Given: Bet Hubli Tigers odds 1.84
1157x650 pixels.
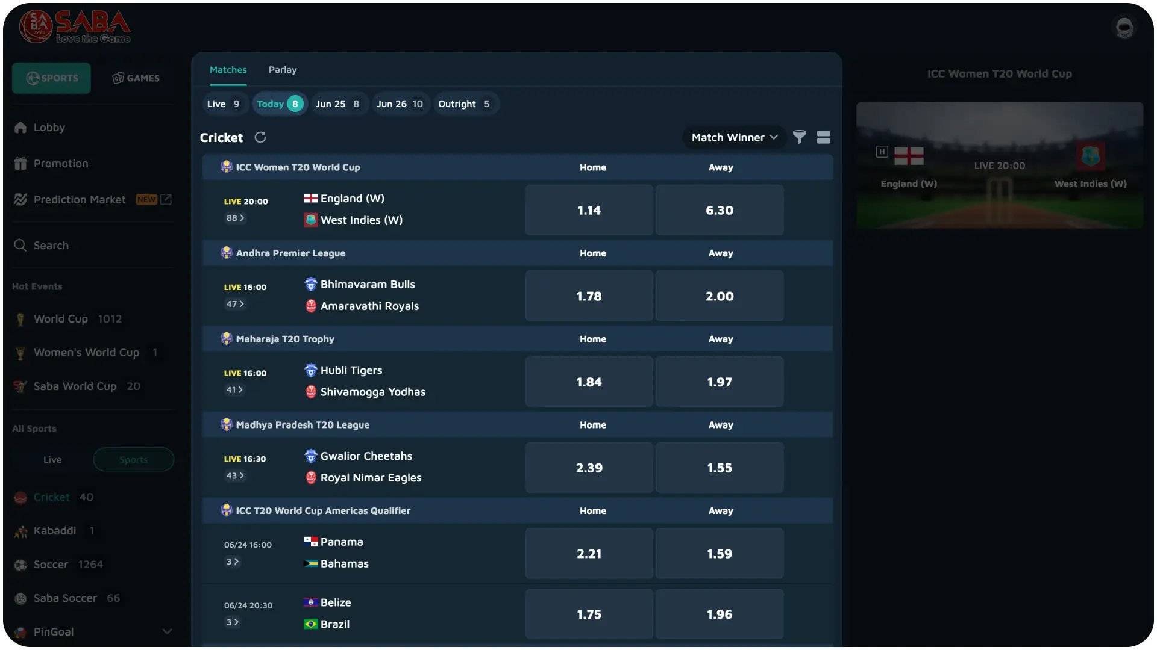Looking at the screenshot, I should coord(589,382).
